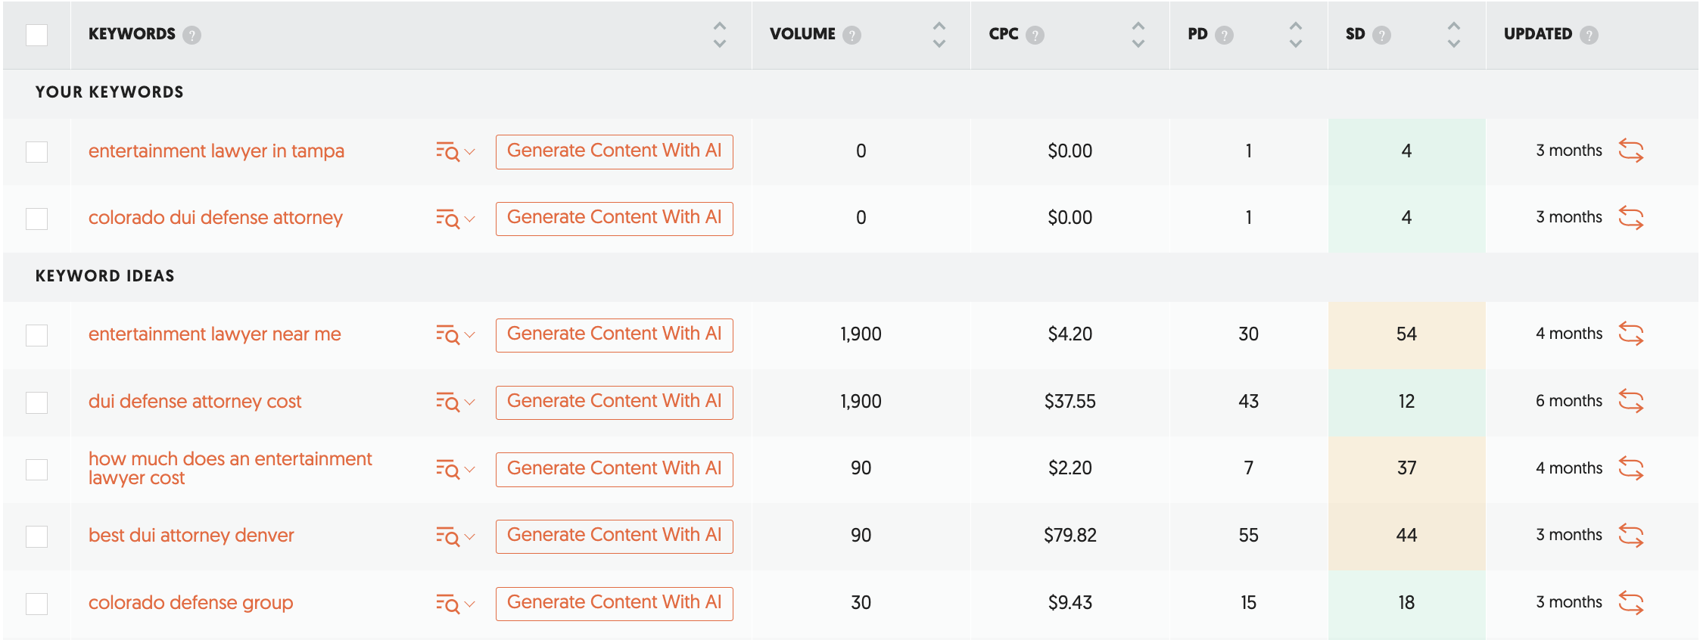Refresh data for entertainment lawyer in tampa
The height and width of the screenshot is (640, 1700).
pos(1630,151)
